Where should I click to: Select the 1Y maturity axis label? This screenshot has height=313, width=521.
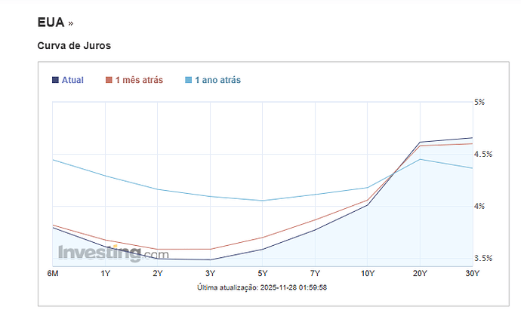pyautogui.click(x=105, y=274)
